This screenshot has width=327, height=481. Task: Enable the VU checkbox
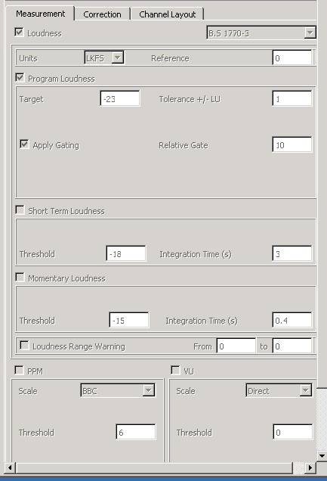click(x=175, y=371)
